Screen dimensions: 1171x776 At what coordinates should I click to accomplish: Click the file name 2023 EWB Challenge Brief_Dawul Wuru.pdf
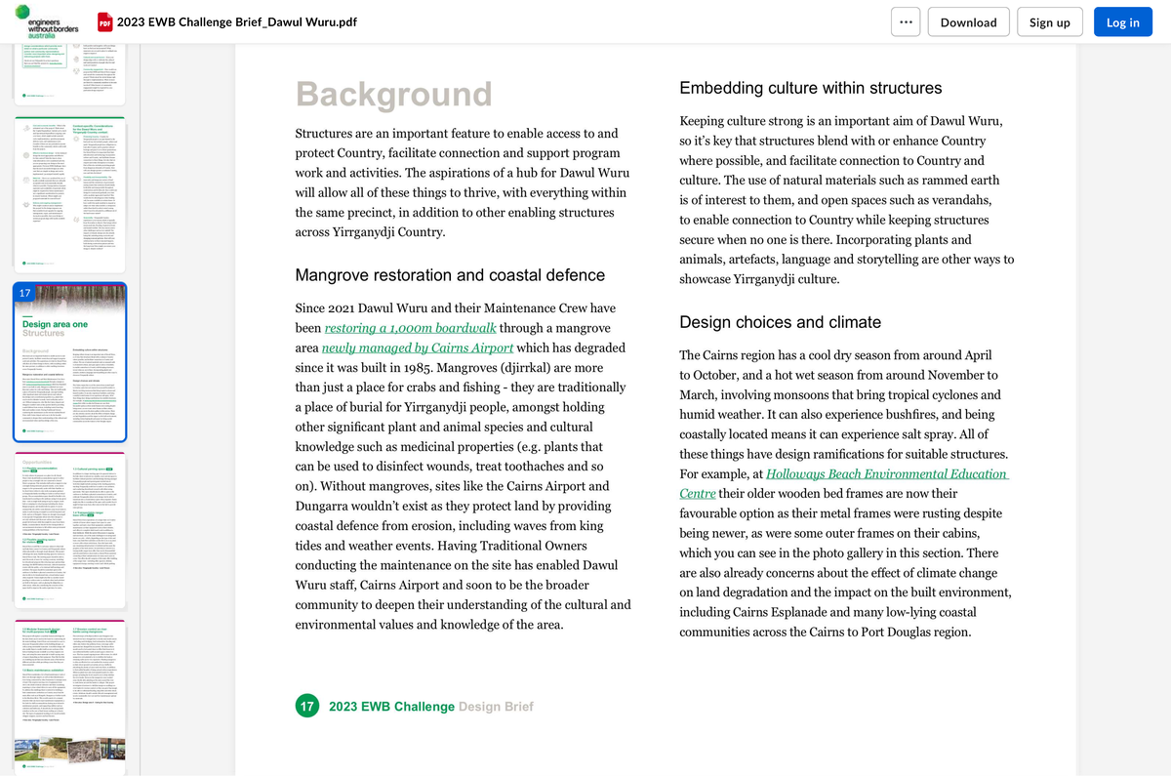tap(237, 22)
